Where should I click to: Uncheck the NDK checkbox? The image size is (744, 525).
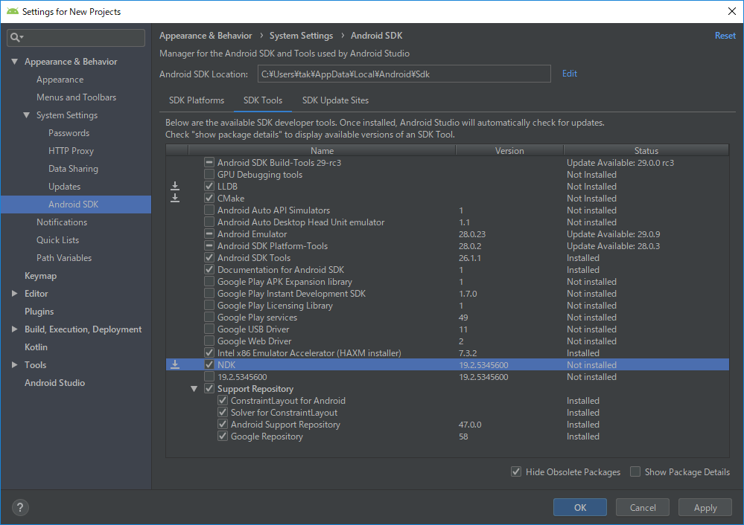209,364
